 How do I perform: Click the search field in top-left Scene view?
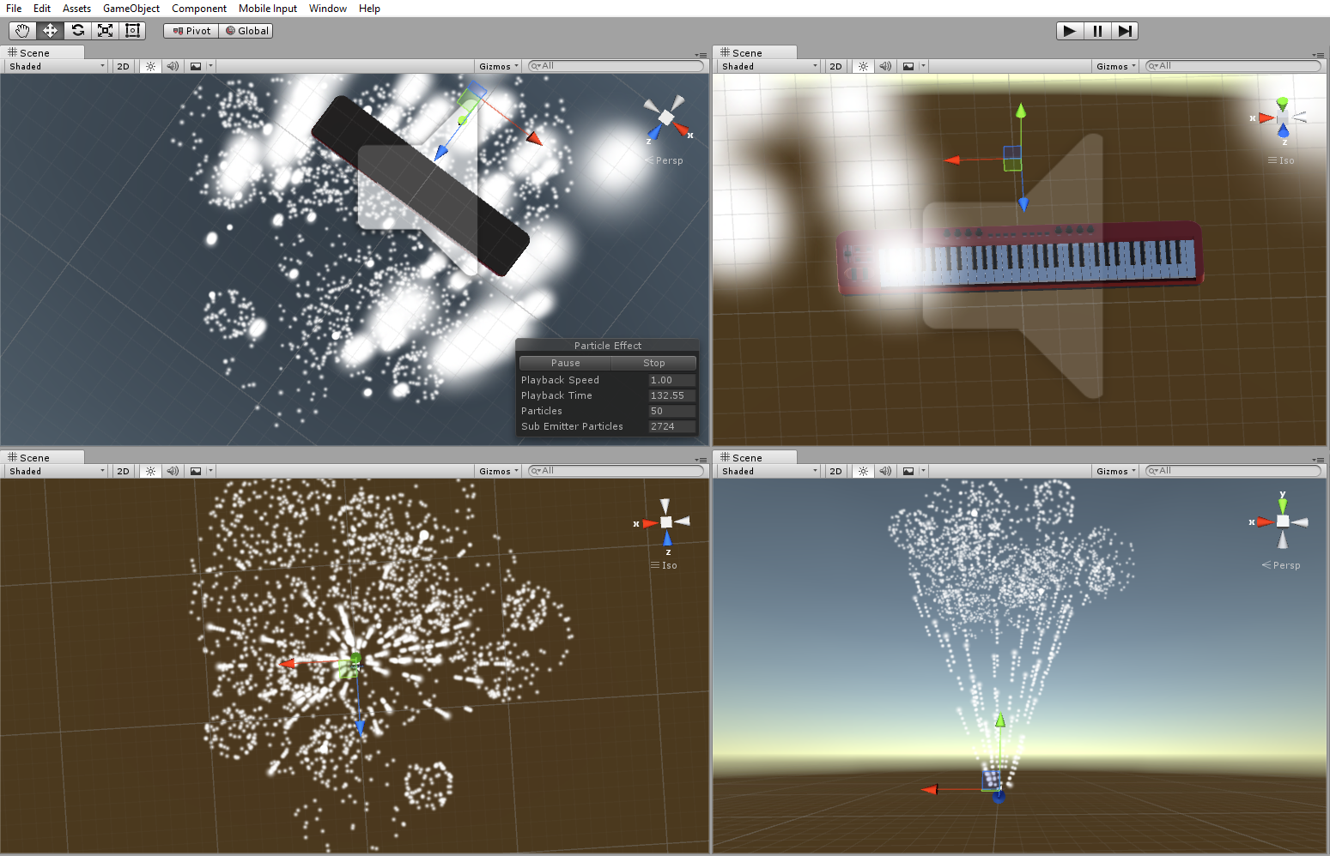pos(616,66)
